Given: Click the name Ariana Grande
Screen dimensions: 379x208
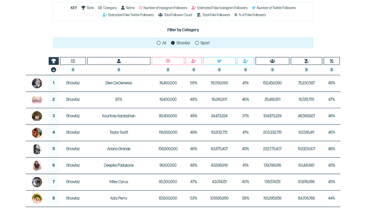Looking at the screenshot, I should coord(119,149).
